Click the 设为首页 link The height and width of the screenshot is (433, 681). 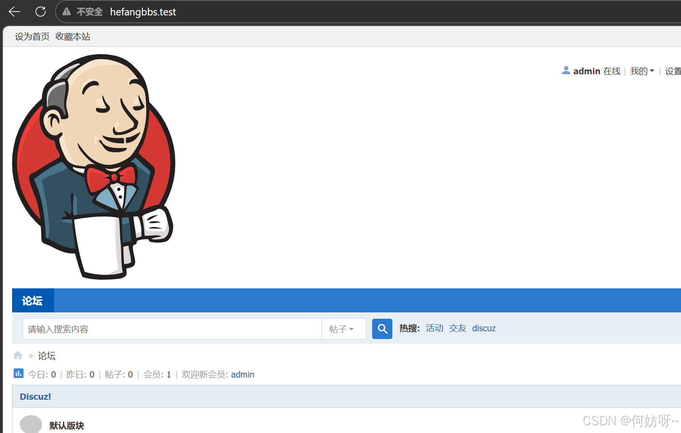coord(32,37)
